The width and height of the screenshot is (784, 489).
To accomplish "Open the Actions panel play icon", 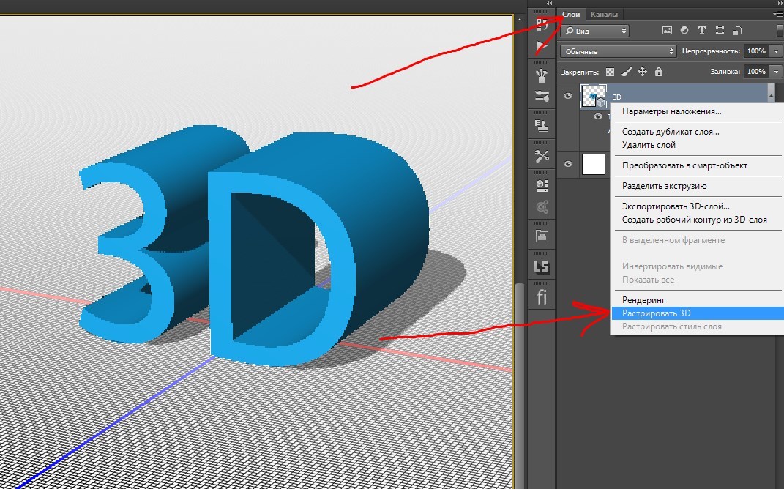I will [542, 47].
